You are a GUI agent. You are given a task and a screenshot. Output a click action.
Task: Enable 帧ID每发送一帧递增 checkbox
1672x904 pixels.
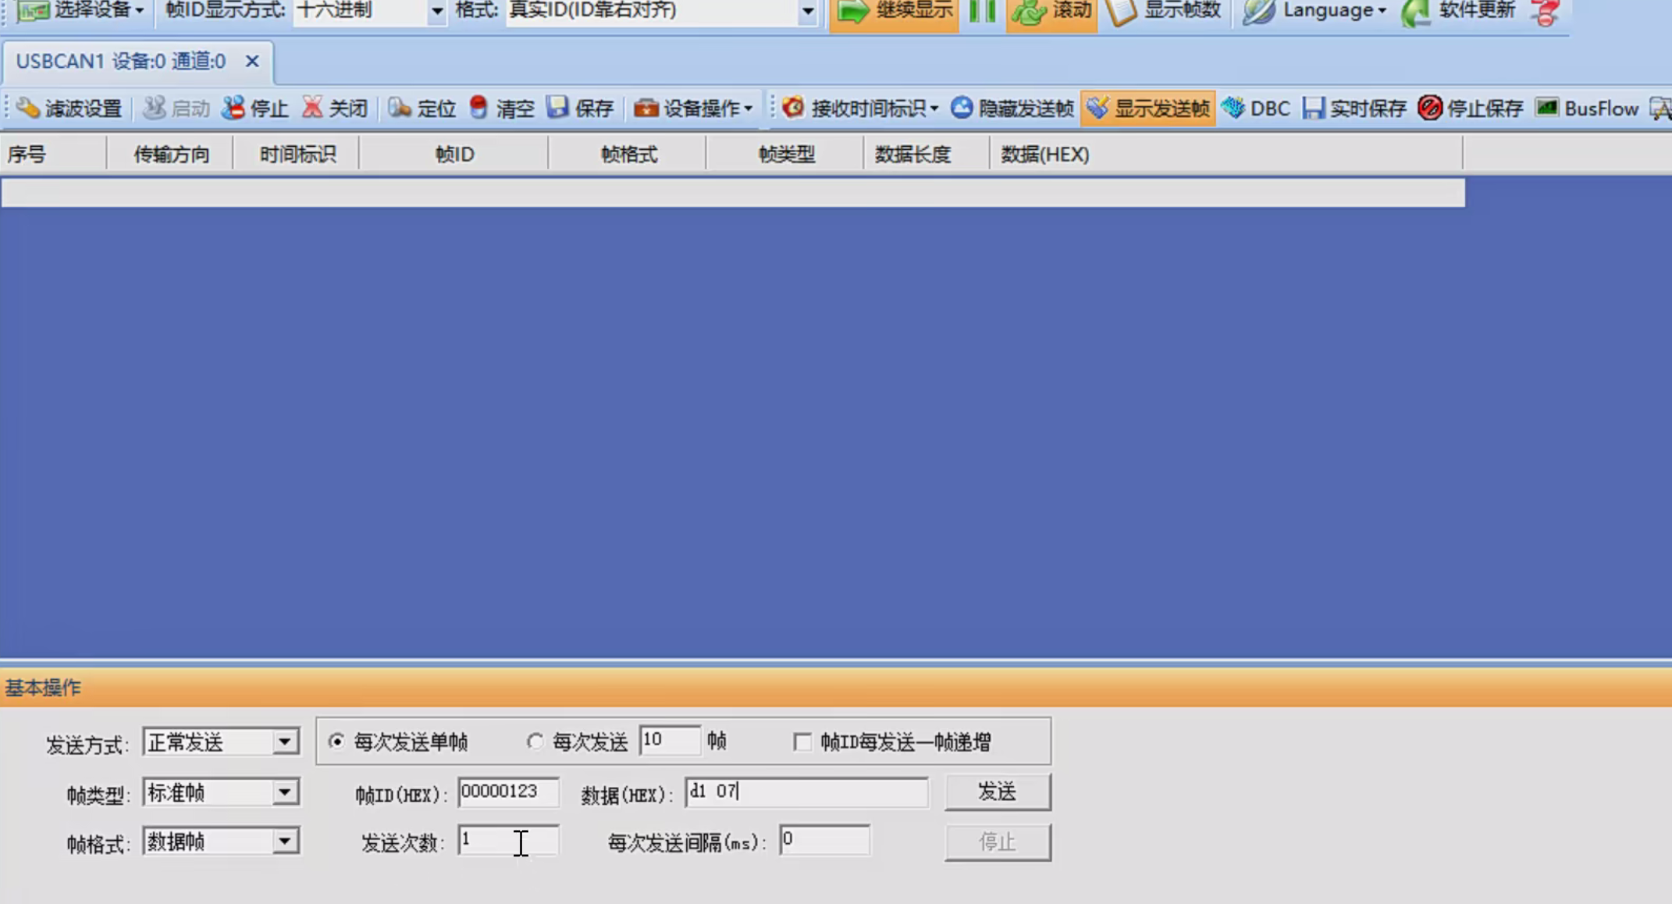click(x=802, y=742)
